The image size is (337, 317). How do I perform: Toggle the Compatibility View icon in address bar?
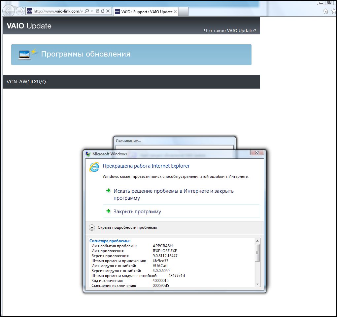[x=97, y=11]
